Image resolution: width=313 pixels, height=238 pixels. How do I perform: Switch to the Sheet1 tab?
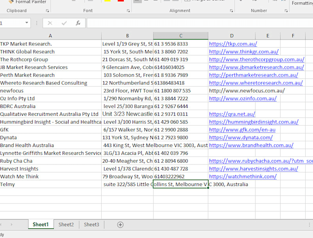tap(41, 224)
